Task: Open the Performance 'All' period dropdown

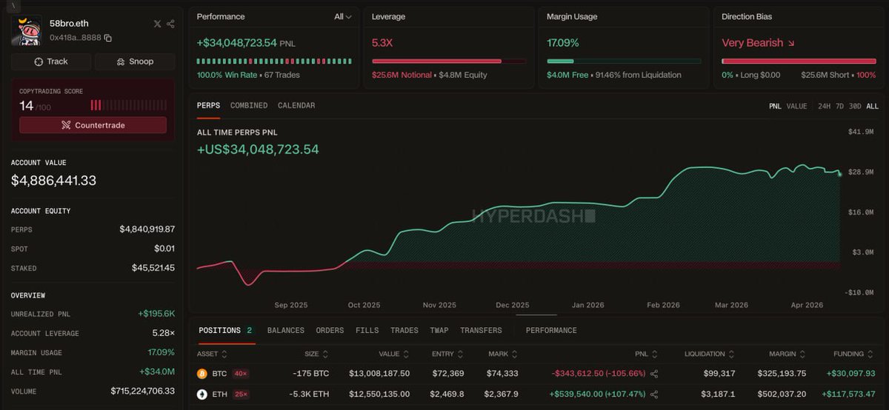Action: [342, 16]
